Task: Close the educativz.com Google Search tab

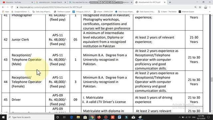Action: [x=65, y=2]
